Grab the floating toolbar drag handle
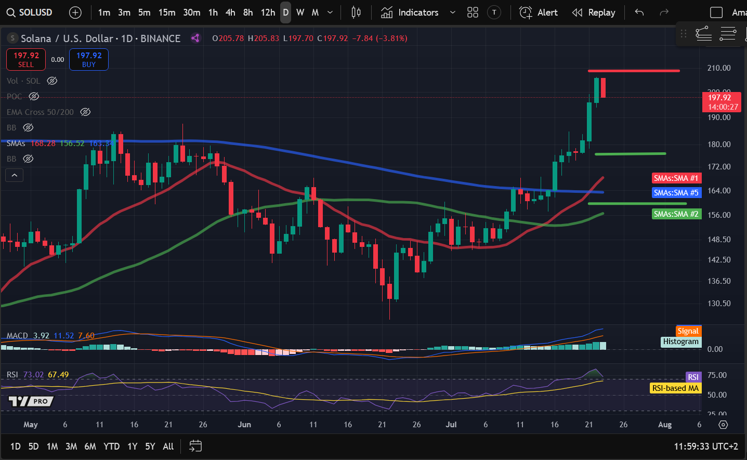747x460 pixels. pos(684,33)
